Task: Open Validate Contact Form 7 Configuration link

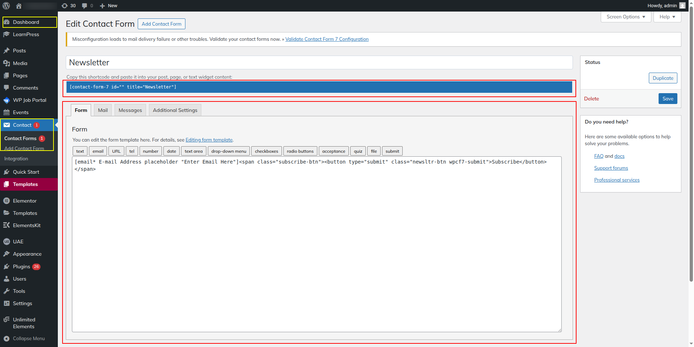Action: click(x=327, y=39)
